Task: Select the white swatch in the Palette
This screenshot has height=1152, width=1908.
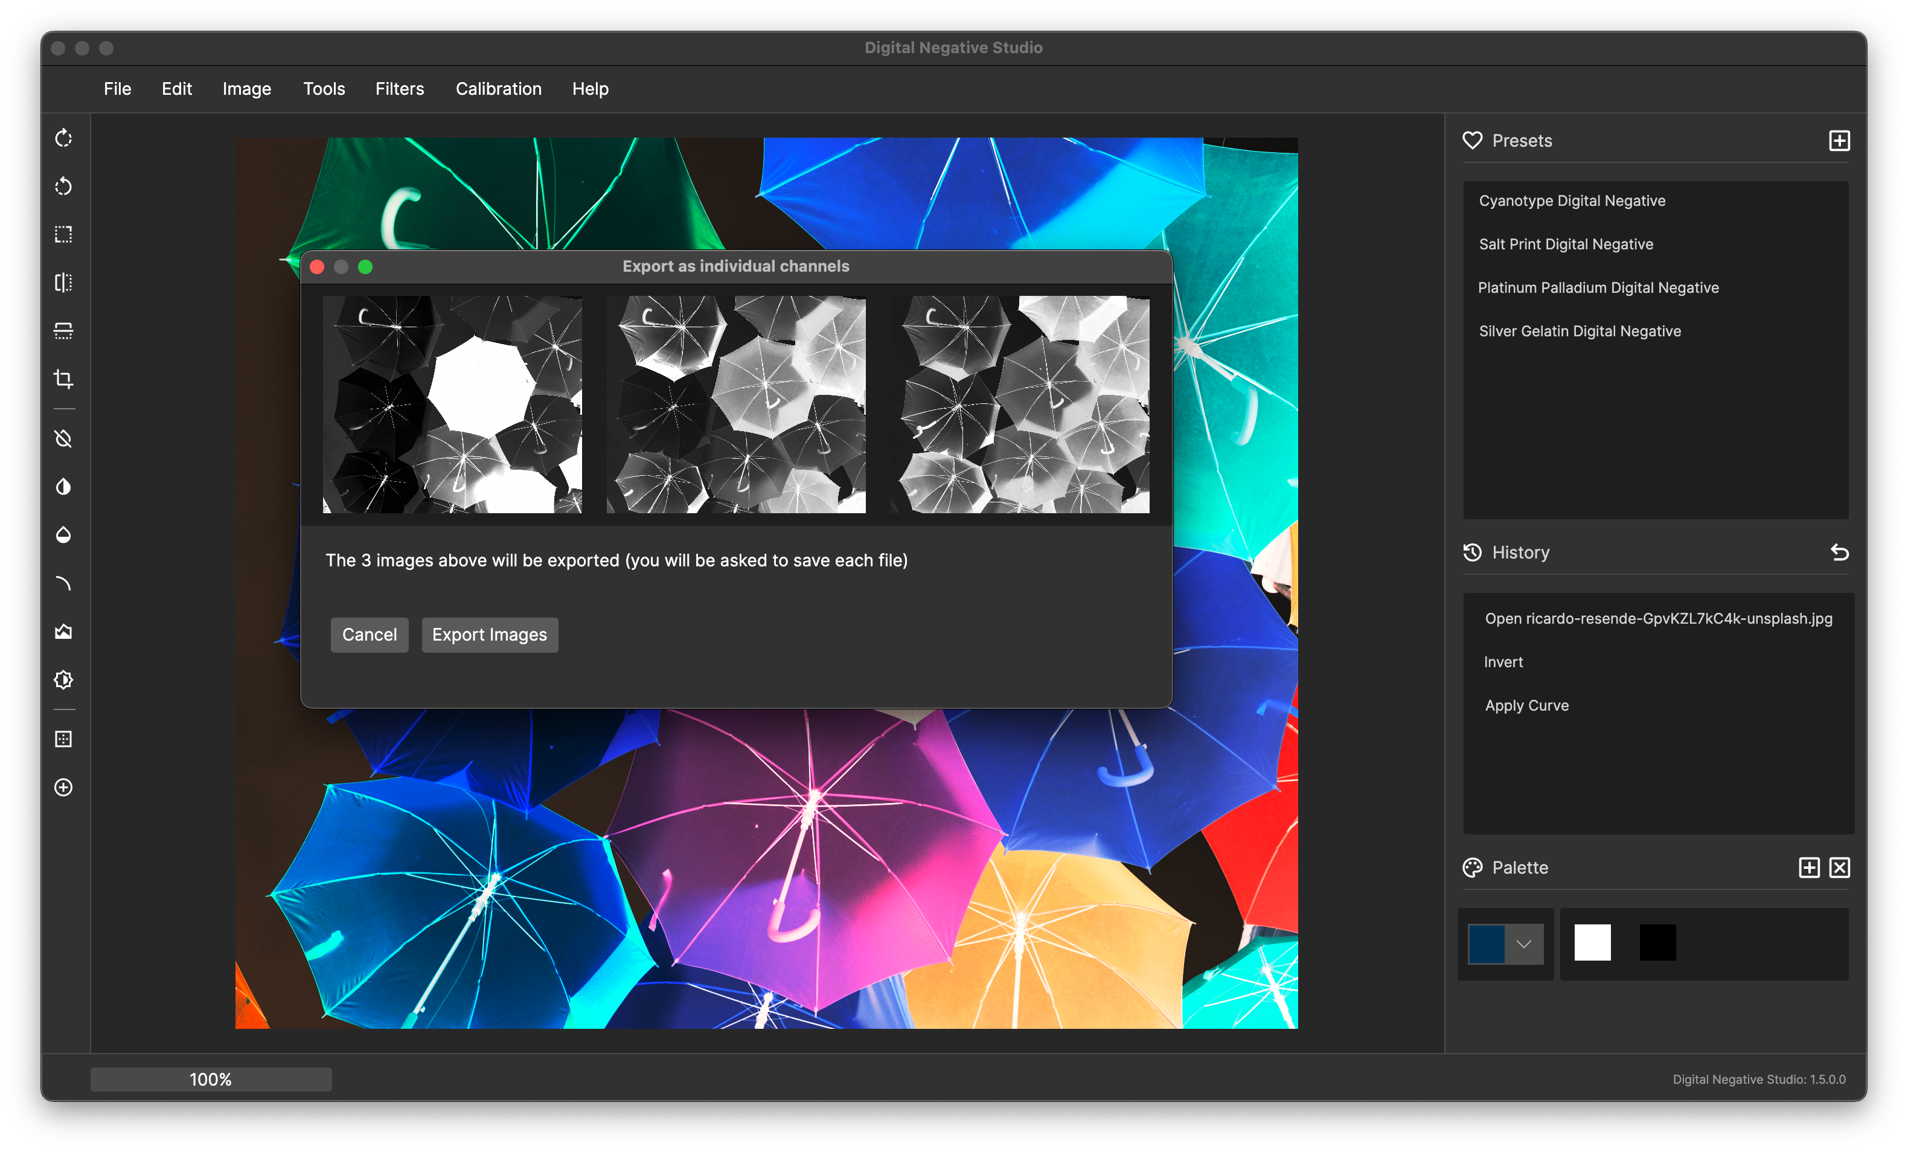Action: pyautogui.click(x=1592, y=942)
